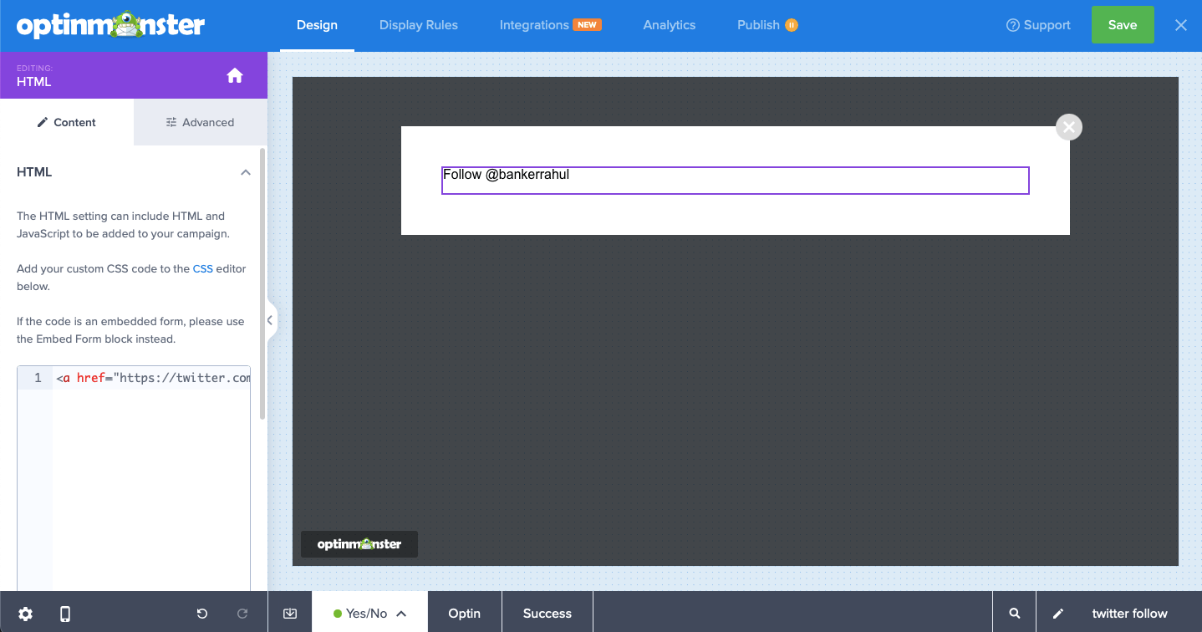Click the OptinMonster logo in header
Viewport: 1202px width, 632px height.
pyautogui.click(x=110, y=25)
